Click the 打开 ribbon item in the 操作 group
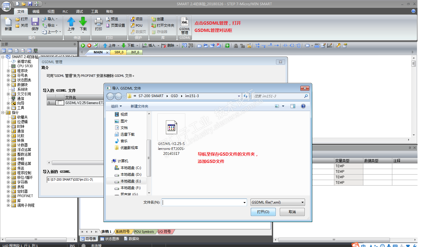This screenshot has width=421, height=247. (x=22, y=19)
